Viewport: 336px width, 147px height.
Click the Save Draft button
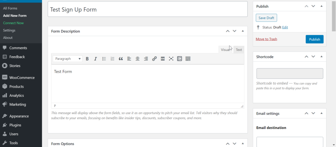pyautogui.click(x=266, y=18)
